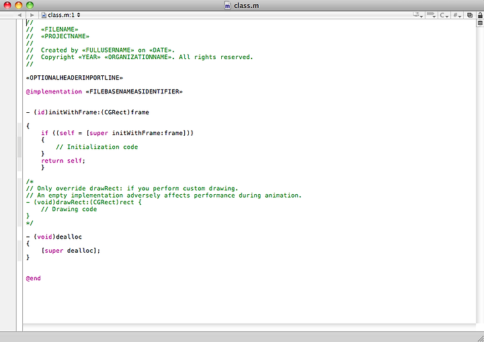Screen dimensions: 484x342
Task: Click the 'Created by «FULLUSERNAME»' comment line
Action: point(100,50)
